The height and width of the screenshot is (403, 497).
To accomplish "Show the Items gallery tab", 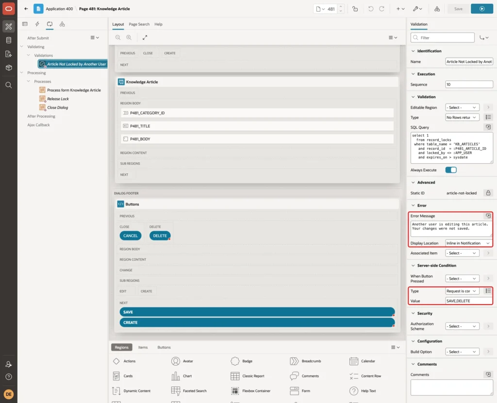I will click(143, 347).
